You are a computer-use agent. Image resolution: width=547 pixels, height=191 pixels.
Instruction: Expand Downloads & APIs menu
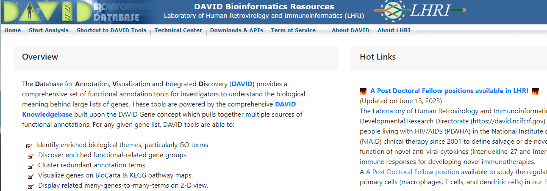tap(236, 30)
